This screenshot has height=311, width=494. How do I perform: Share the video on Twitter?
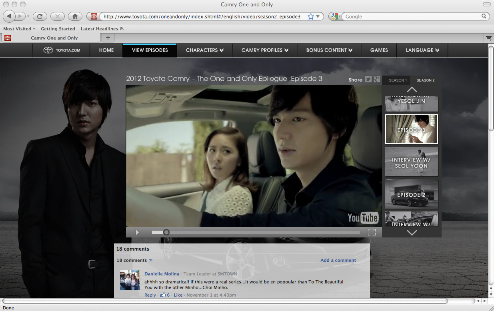point(368,80)
